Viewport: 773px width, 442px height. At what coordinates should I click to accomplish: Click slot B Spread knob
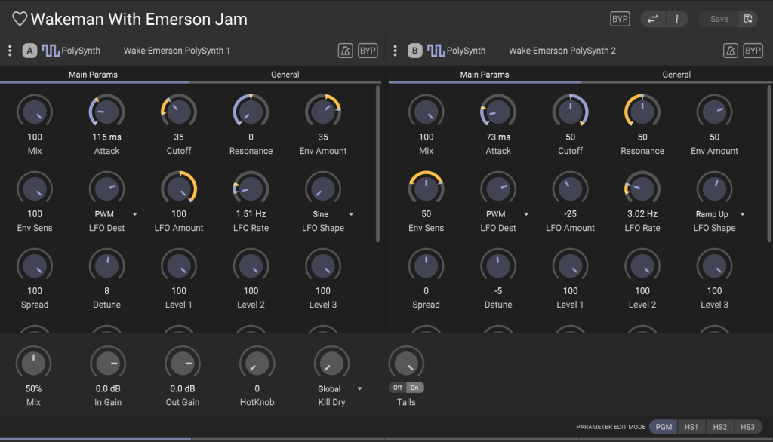[426, 266]
